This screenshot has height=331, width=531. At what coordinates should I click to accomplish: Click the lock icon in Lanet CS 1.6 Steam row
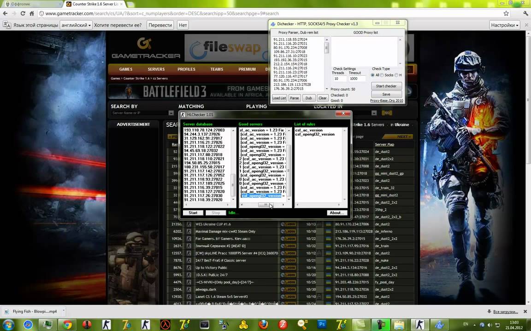pos(319,297)
